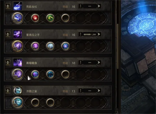This screenshot has height=114, width=156.
Task: Collapse the 黑暗雕像 skill row with the up-arrow
Action: (8, 62)
